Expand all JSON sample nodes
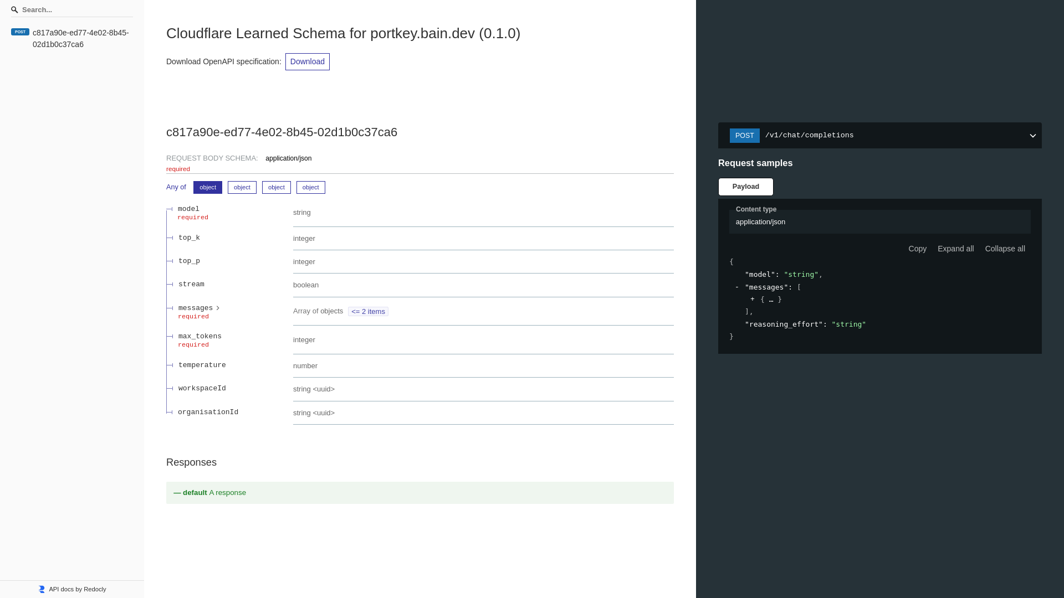The height and width of the screenshot is (598, 1064). (956, 249)
